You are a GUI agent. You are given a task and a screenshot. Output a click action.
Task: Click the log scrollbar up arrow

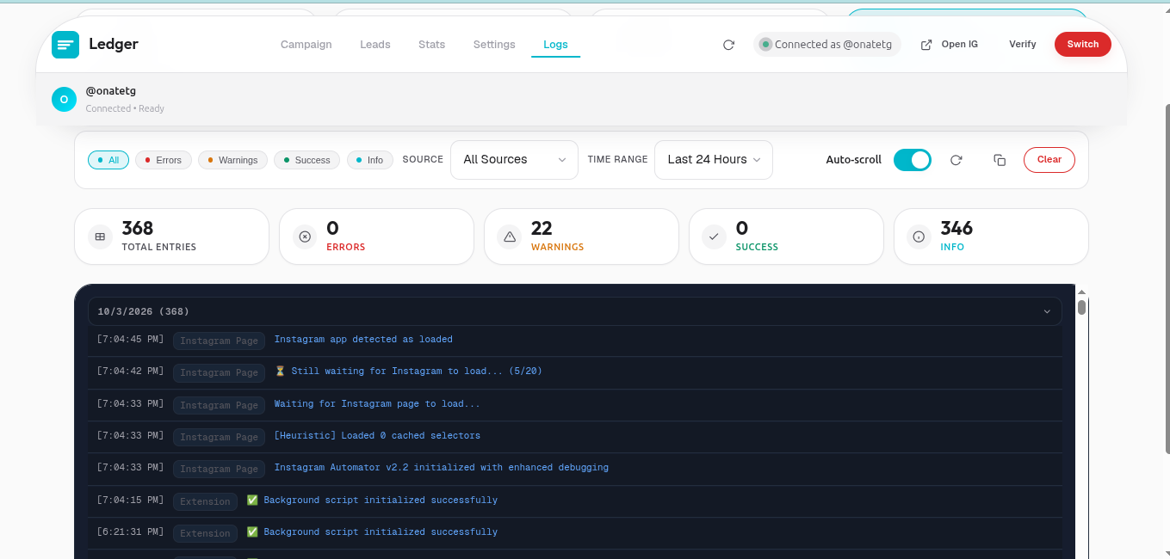pos(1082,293)
